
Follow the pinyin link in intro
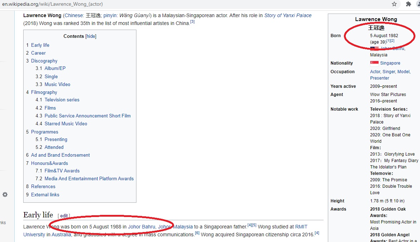click(x=110, y=16)
